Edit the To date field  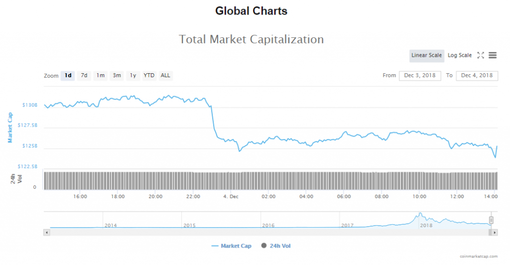point(477,76)
